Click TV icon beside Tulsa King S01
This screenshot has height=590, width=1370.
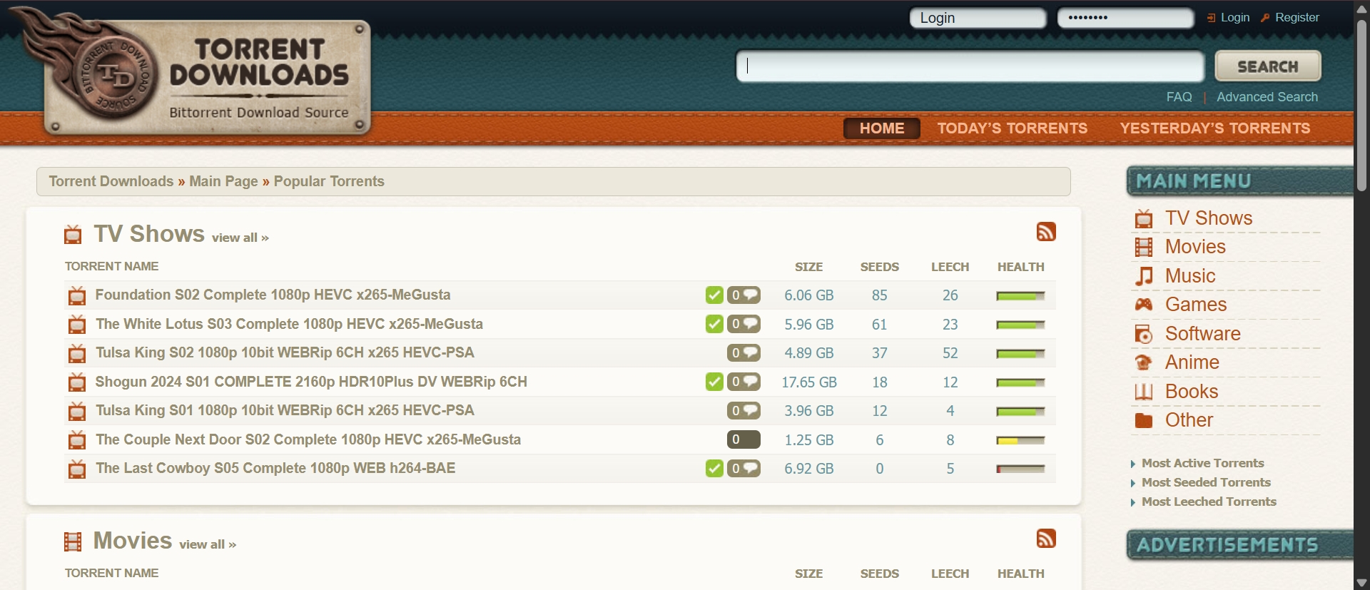pyautogui.click(x=77, y=411)
